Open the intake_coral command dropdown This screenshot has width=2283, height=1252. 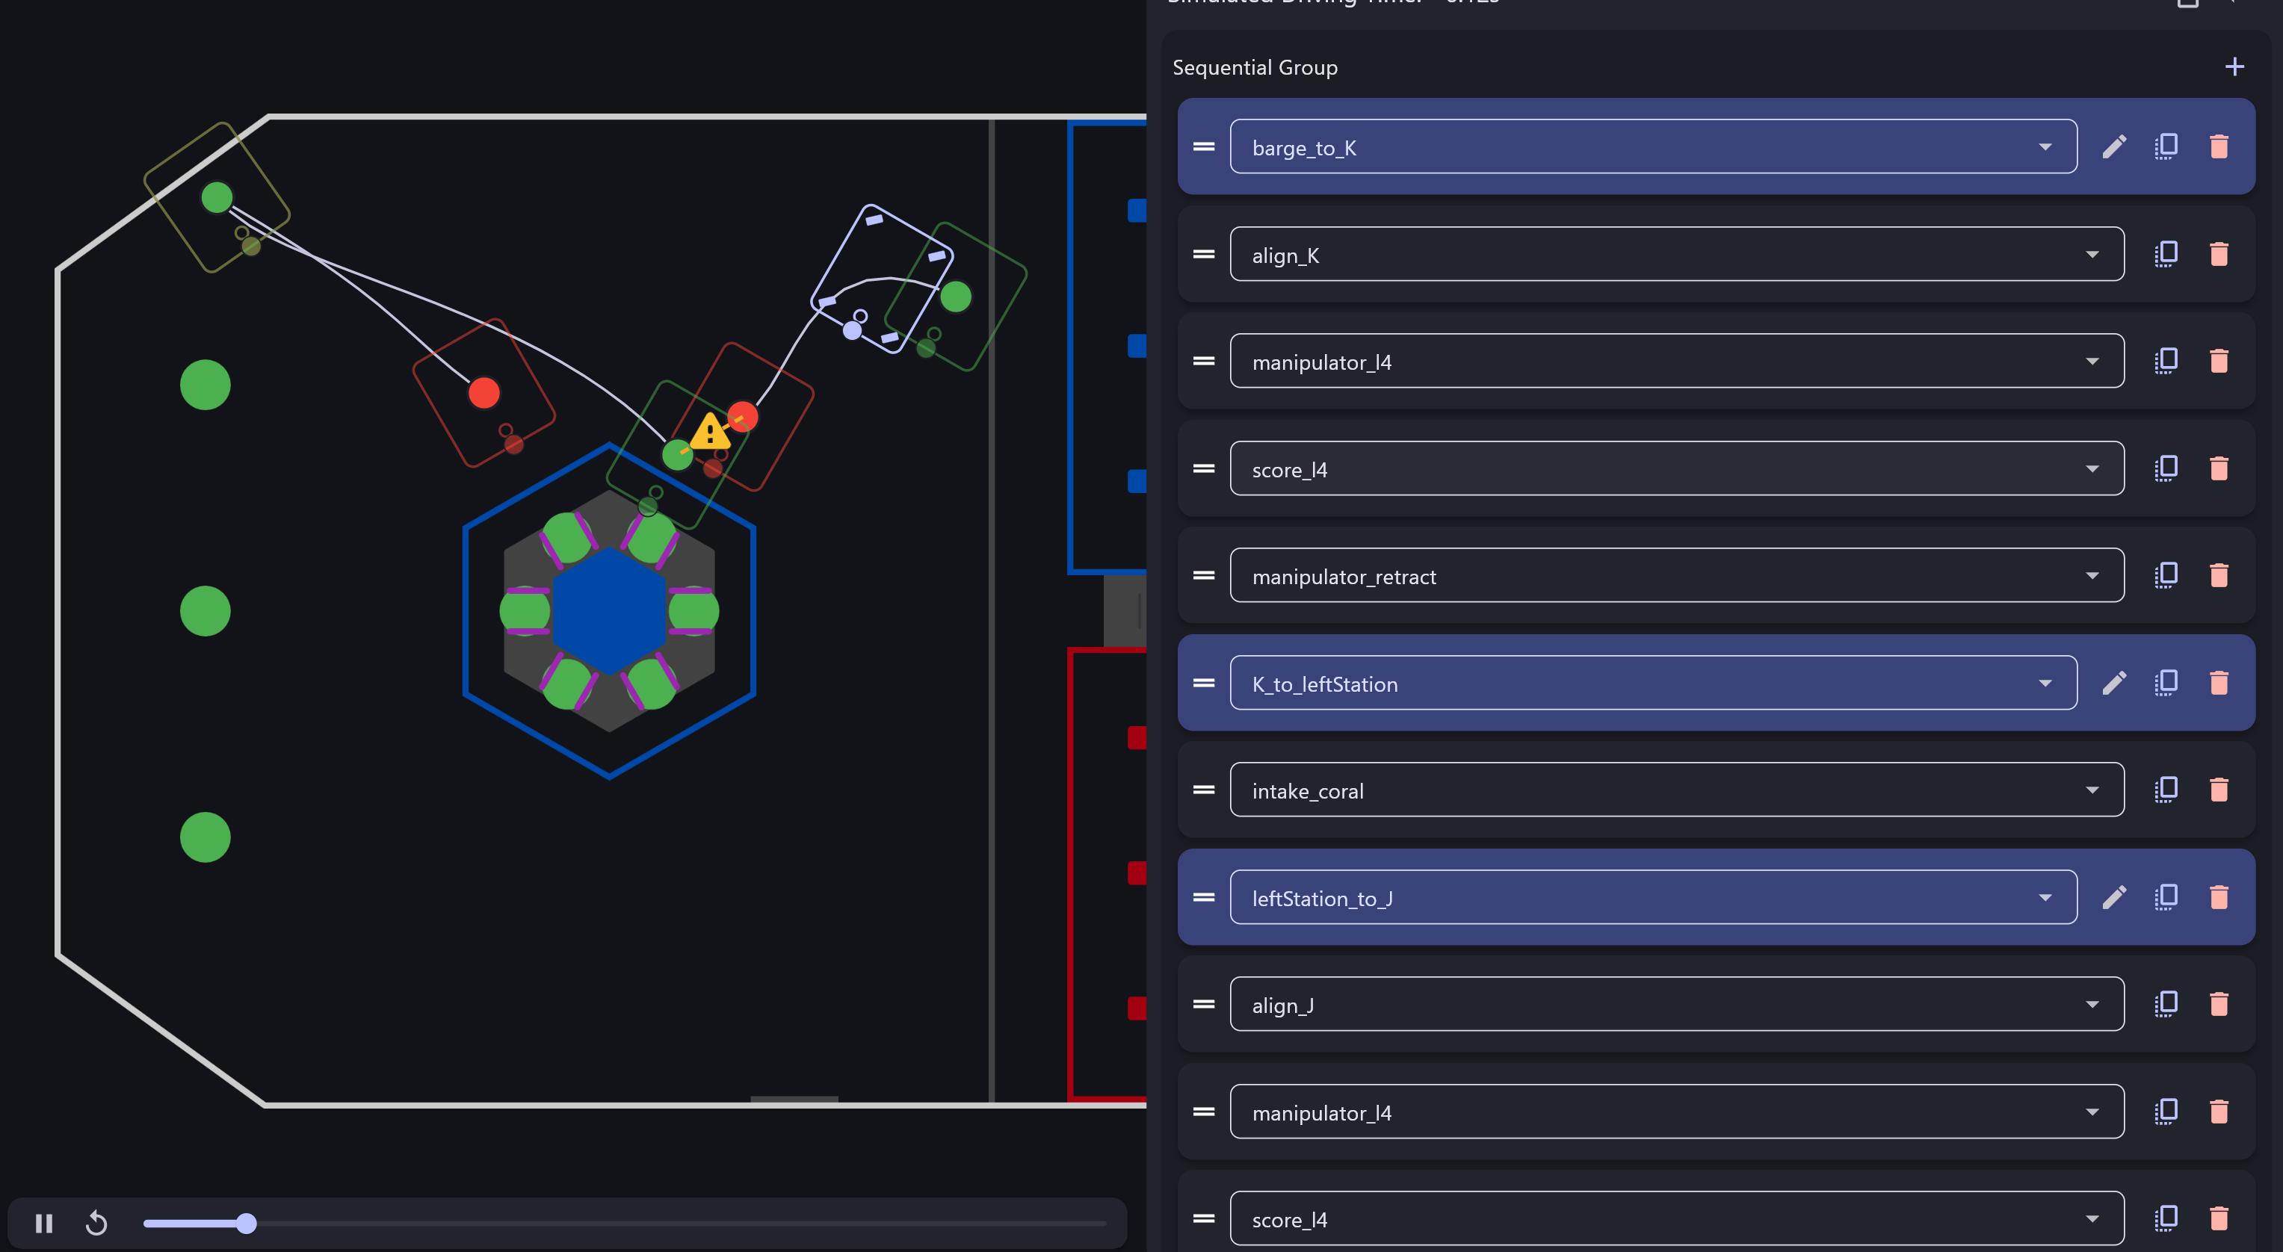1677,790
